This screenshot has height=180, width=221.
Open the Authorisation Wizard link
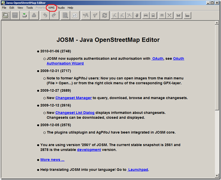point(65,63)
